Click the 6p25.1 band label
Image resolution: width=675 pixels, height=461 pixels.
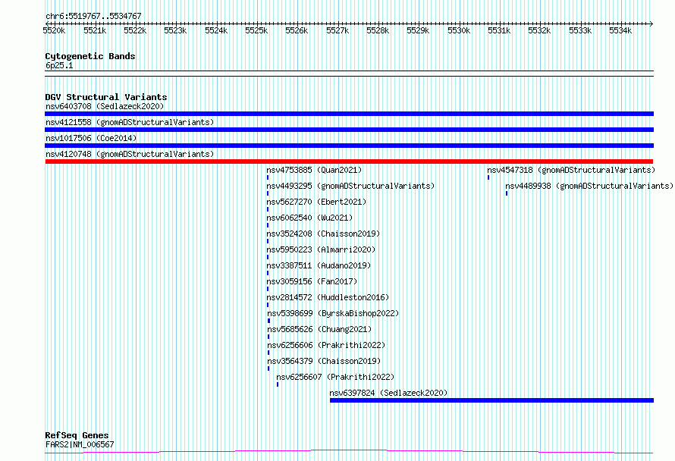[59, 65]
